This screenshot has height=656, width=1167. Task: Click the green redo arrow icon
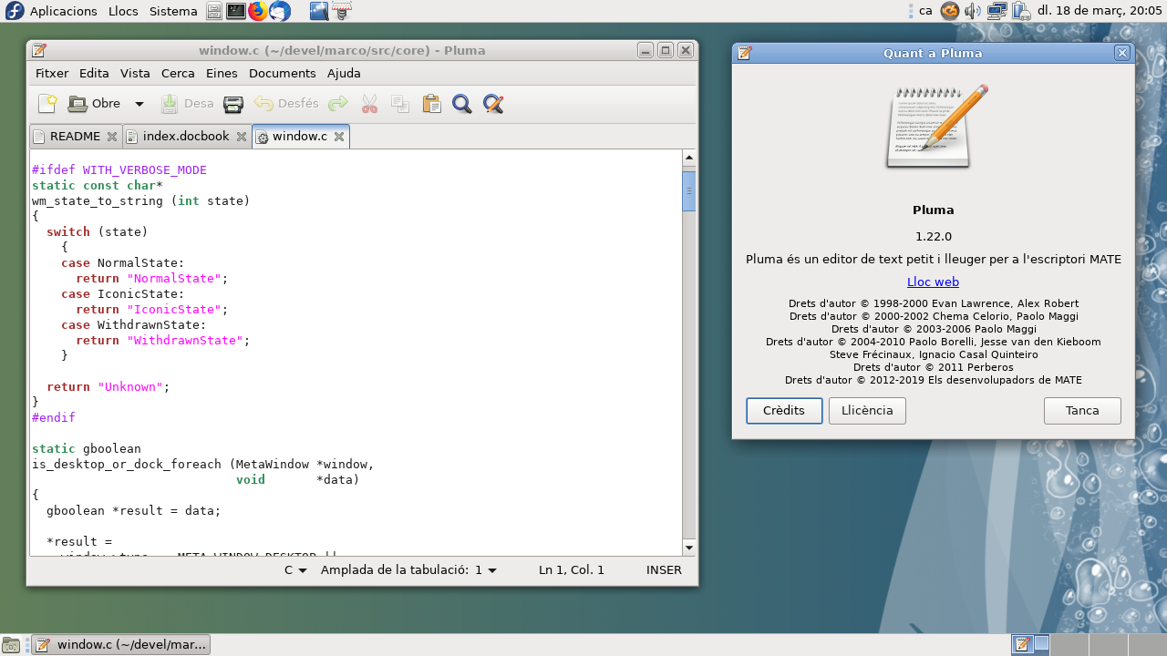click(338, 104)
